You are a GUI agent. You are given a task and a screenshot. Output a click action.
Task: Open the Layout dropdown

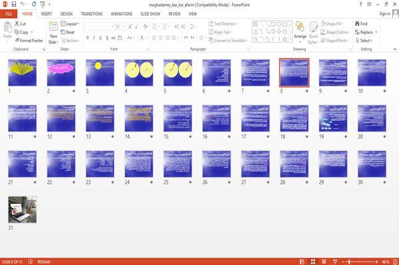[70, 24]
